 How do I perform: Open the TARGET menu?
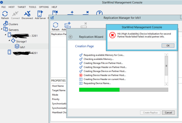(x=22, y=7)
